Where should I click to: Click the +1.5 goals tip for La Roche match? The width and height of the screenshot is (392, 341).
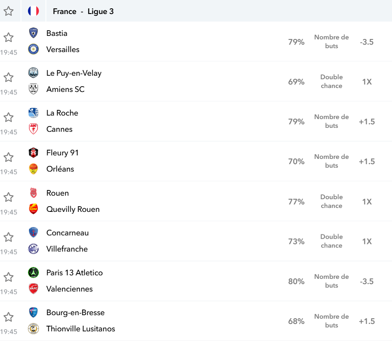tap(367, 121)
